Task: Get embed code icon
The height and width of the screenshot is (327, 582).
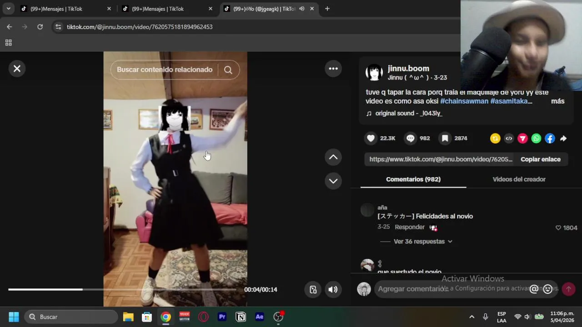Action: click(x=509, y=139)
